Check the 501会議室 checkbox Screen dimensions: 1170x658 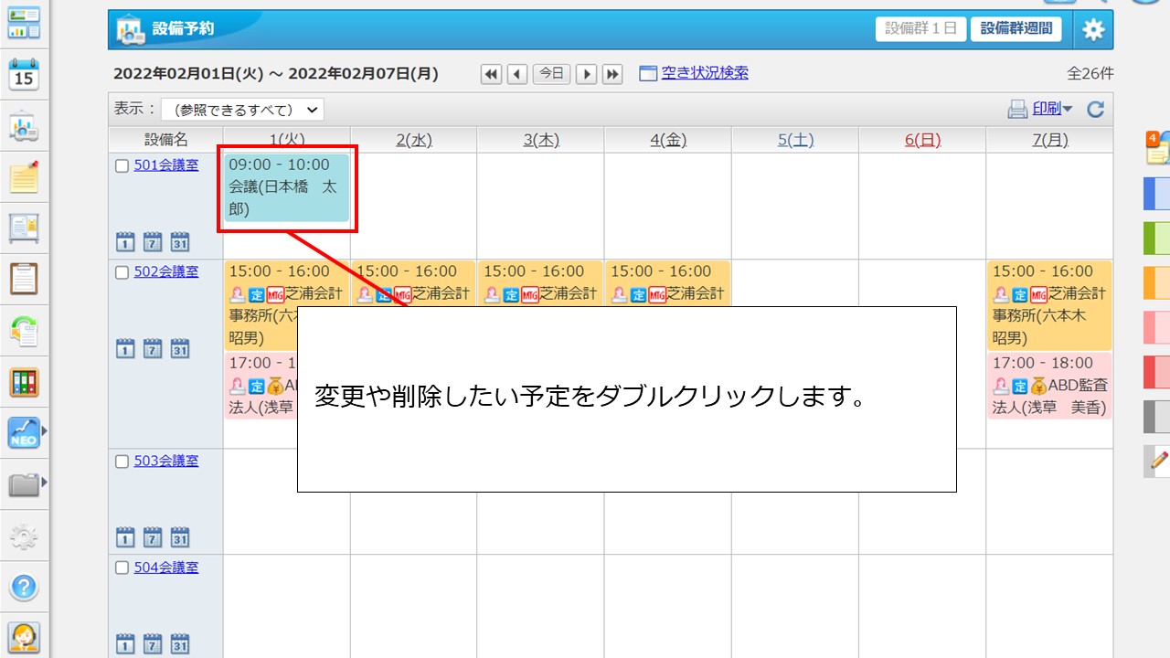[122, 166]
